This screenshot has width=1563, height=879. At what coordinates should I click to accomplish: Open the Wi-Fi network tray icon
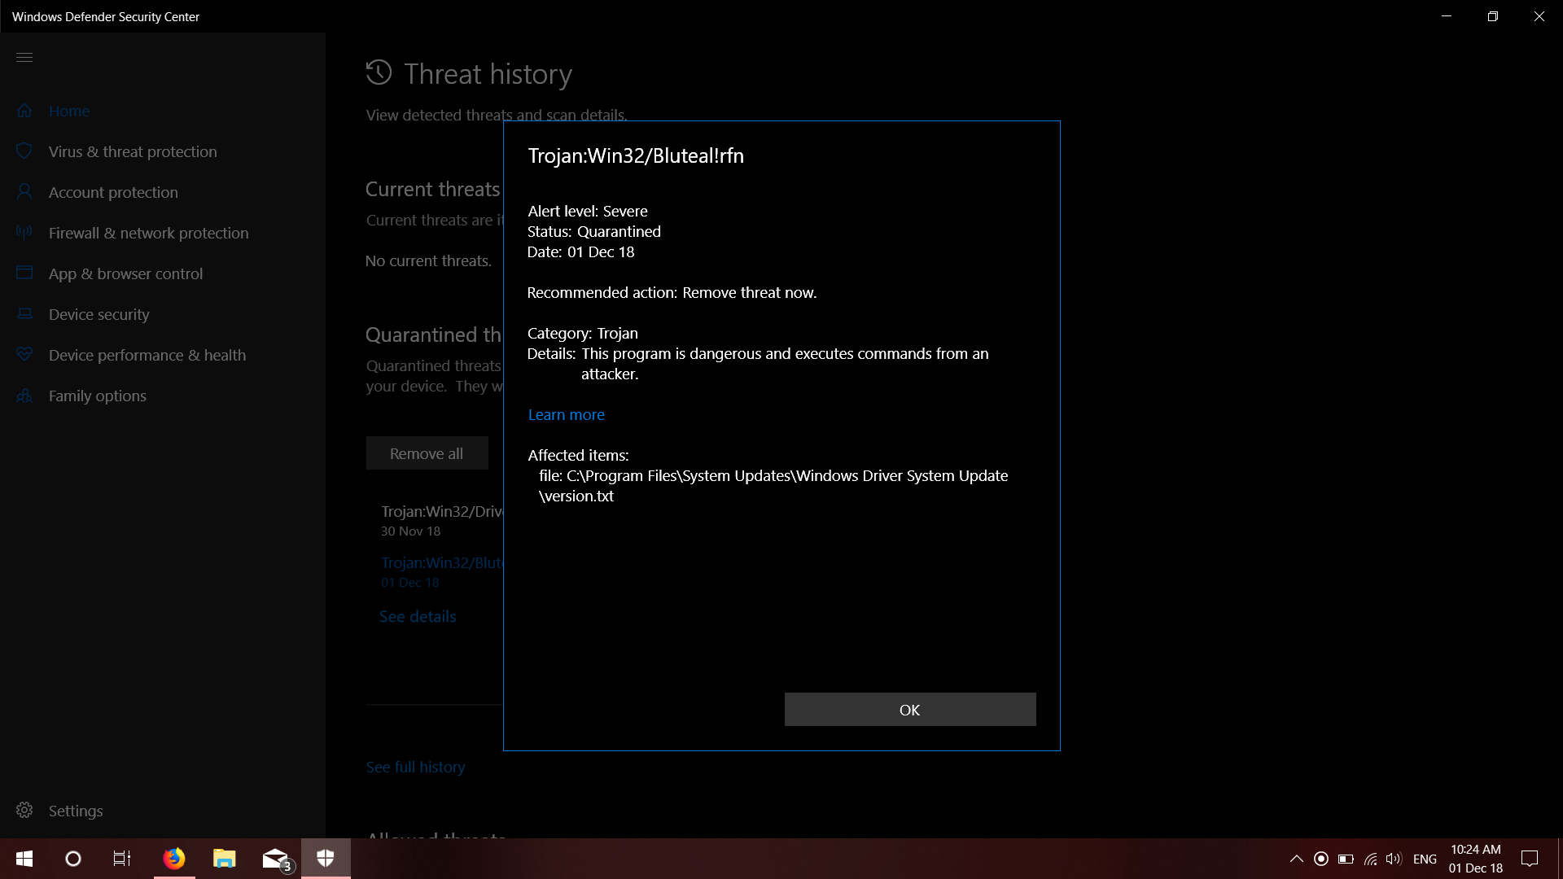(1371, 859)
